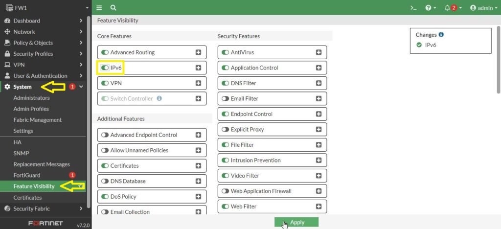This screenshot has width=501, height=229.
Task: Turn on Explicit Proxy toggle
Action: (x=225, y=130)
